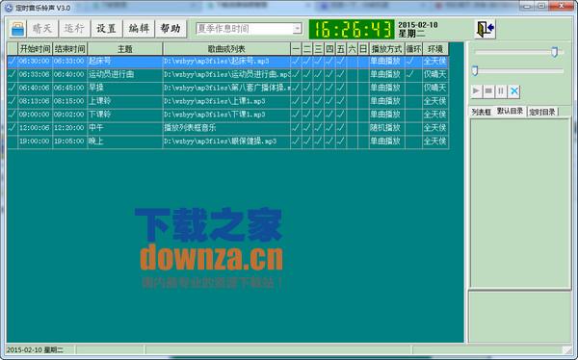
Task: Click the blue X delete button
Action: click(513, 91)
